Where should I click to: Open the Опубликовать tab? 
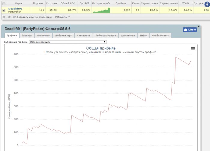click(x=160, y=35)
